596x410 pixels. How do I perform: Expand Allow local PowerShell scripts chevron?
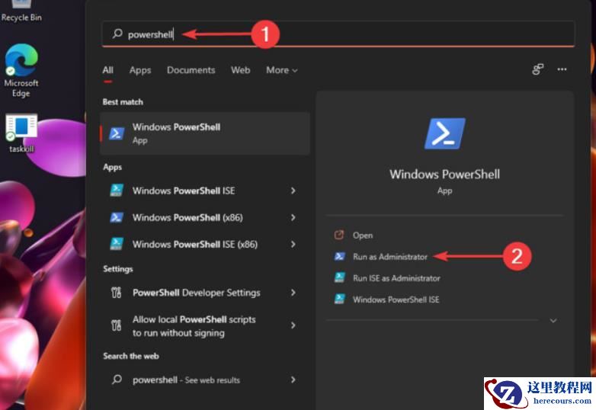coord(293,325)
